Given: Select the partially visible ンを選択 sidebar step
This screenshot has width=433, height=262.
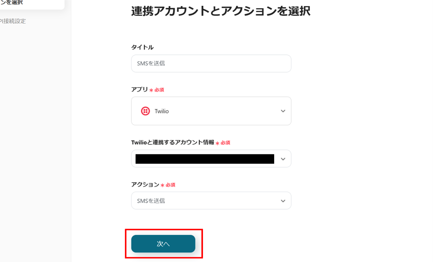Looking at the screenshot, I should point(11,2).
